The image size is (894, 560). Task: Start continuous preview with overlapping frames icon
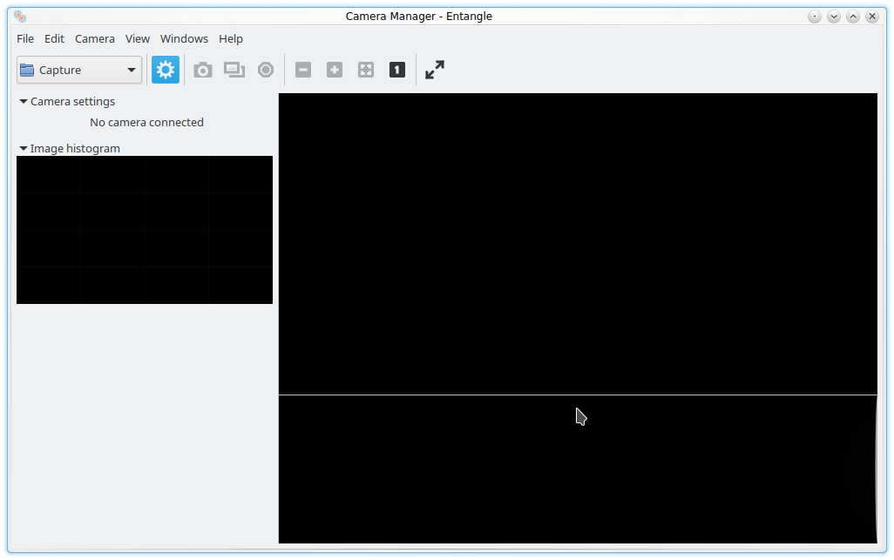pos(234,70)
